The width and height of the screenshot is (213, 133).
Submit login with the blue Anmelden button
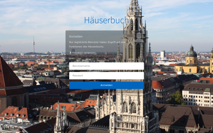coord(106,85)
